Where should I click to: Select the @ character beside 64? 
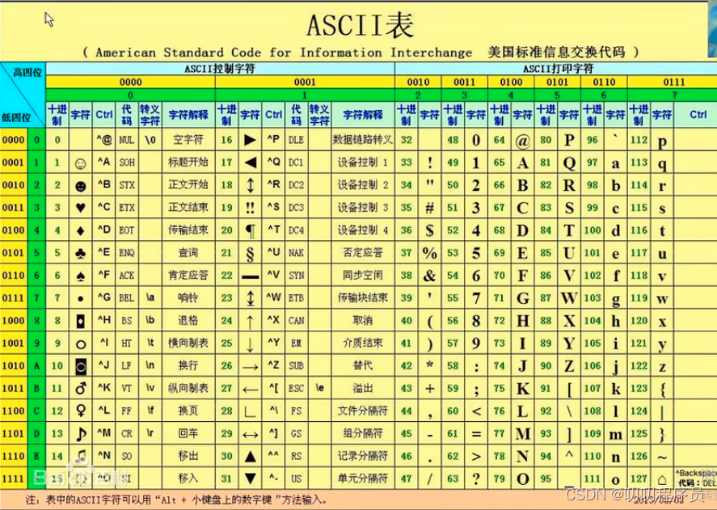[x=522, y=141]
